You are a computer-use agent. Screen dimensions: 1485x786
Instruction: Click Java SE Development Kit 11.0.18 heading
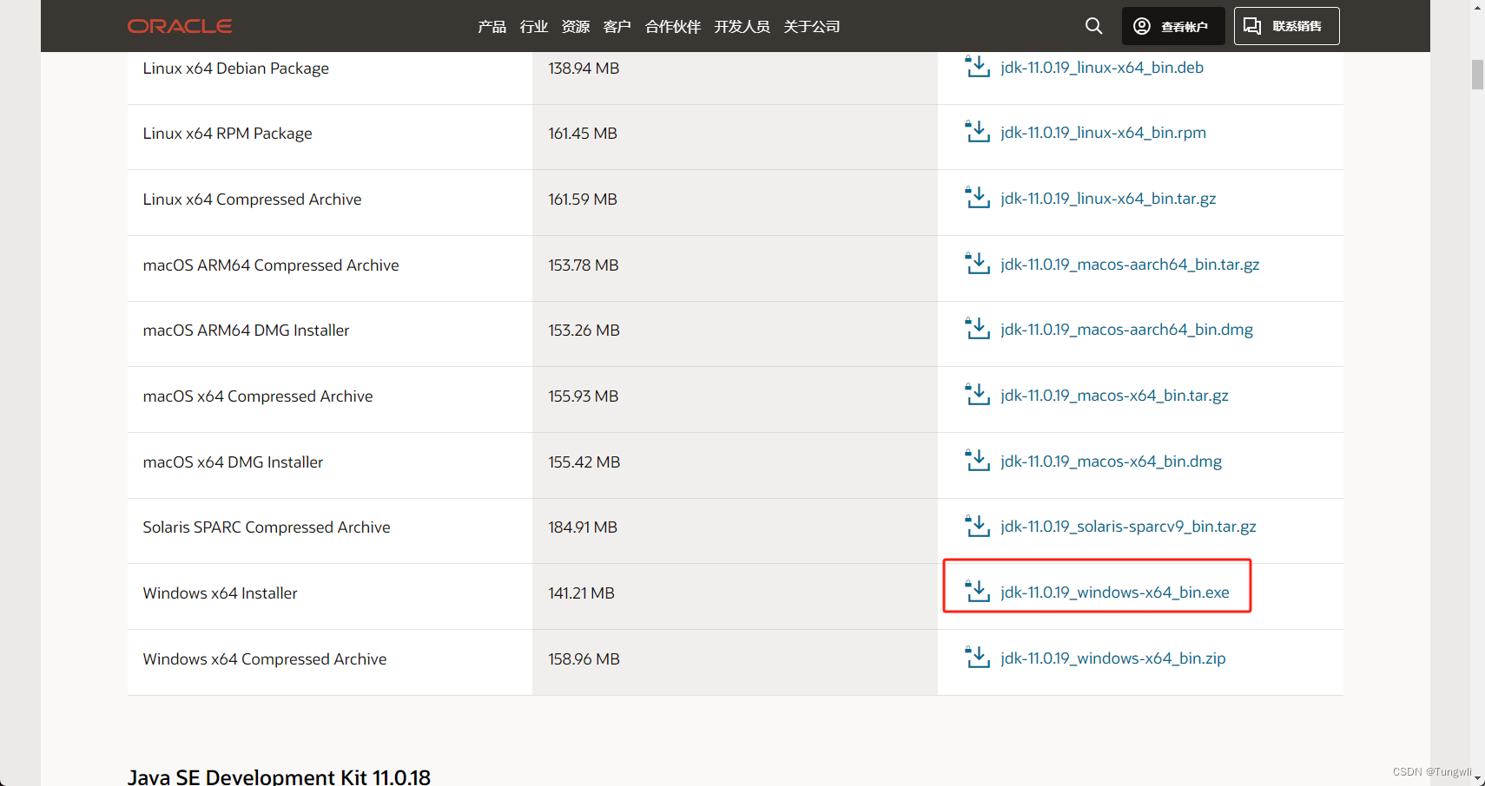coord(279,776)
